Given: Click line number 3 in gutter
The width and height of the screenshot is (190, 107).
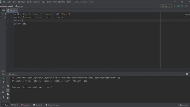Looking at the screenshot, I should [7, 21].
